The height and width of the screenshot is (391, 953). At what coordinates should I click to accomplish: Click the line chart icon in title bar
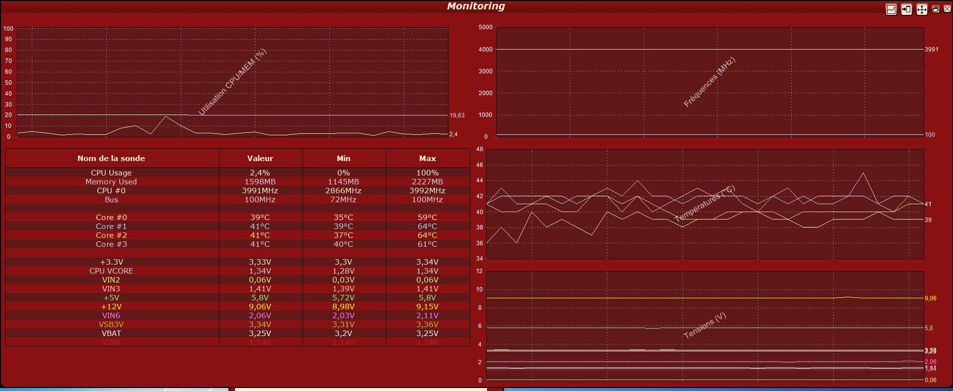(x=891, y=9)
